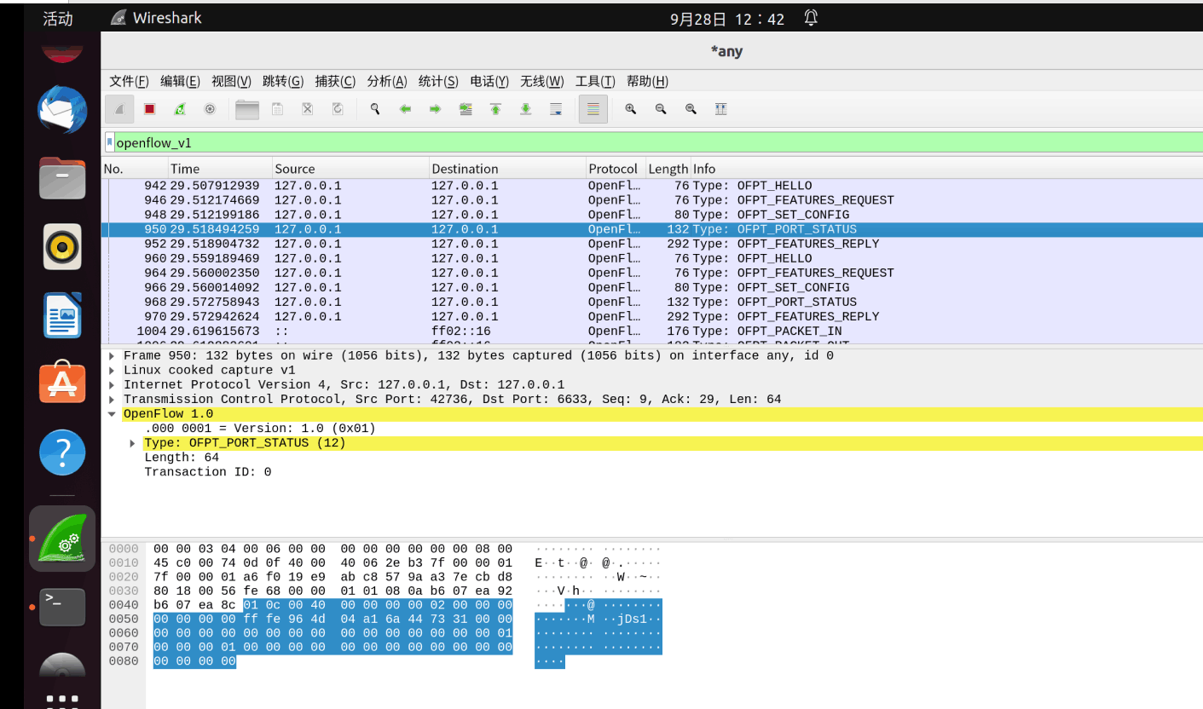Viewport: 1203px width, 709px height.
Task: Toggle packet list colorization
Action: 593,109
